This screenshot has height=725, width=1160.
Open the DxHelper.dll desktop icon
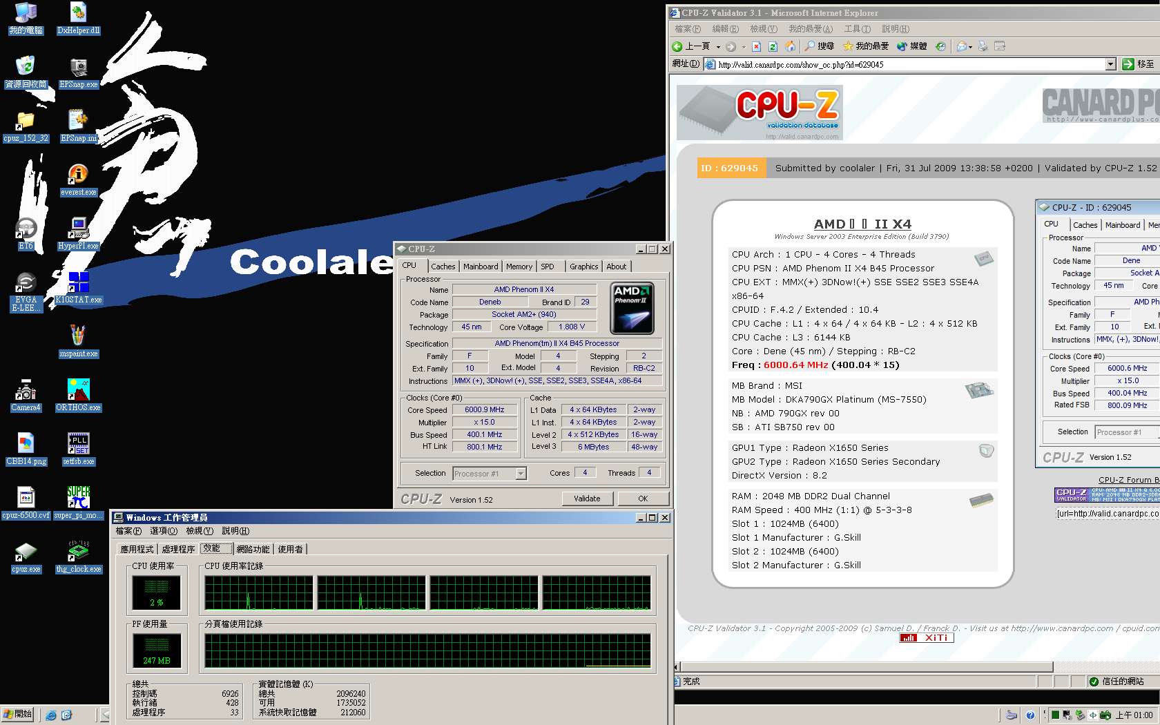pos(78,18)
